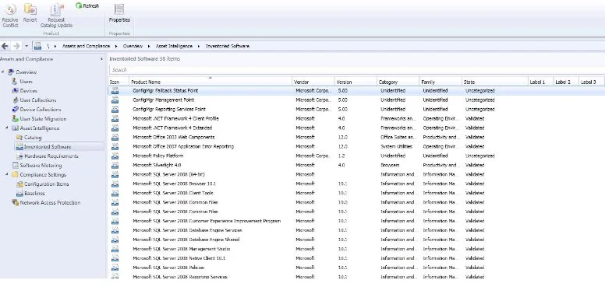Click icon of SQL Server 2008 Policies row
The image size is (605, 287).
click(115, 268)
